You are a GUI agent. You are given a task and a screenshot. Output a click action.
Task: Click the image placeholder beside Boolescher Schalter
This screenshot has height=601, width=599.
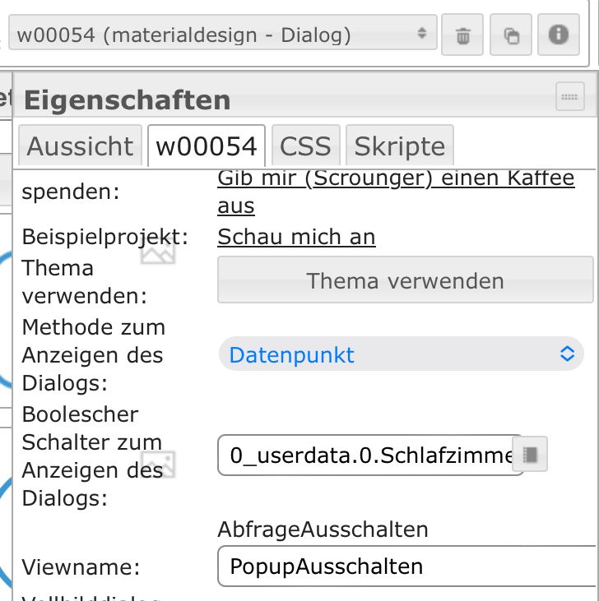(x=158, y=464)
